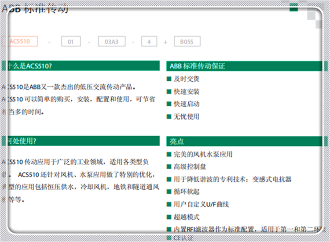Click the sentence about 低压交流传动产品

point(68,87)
